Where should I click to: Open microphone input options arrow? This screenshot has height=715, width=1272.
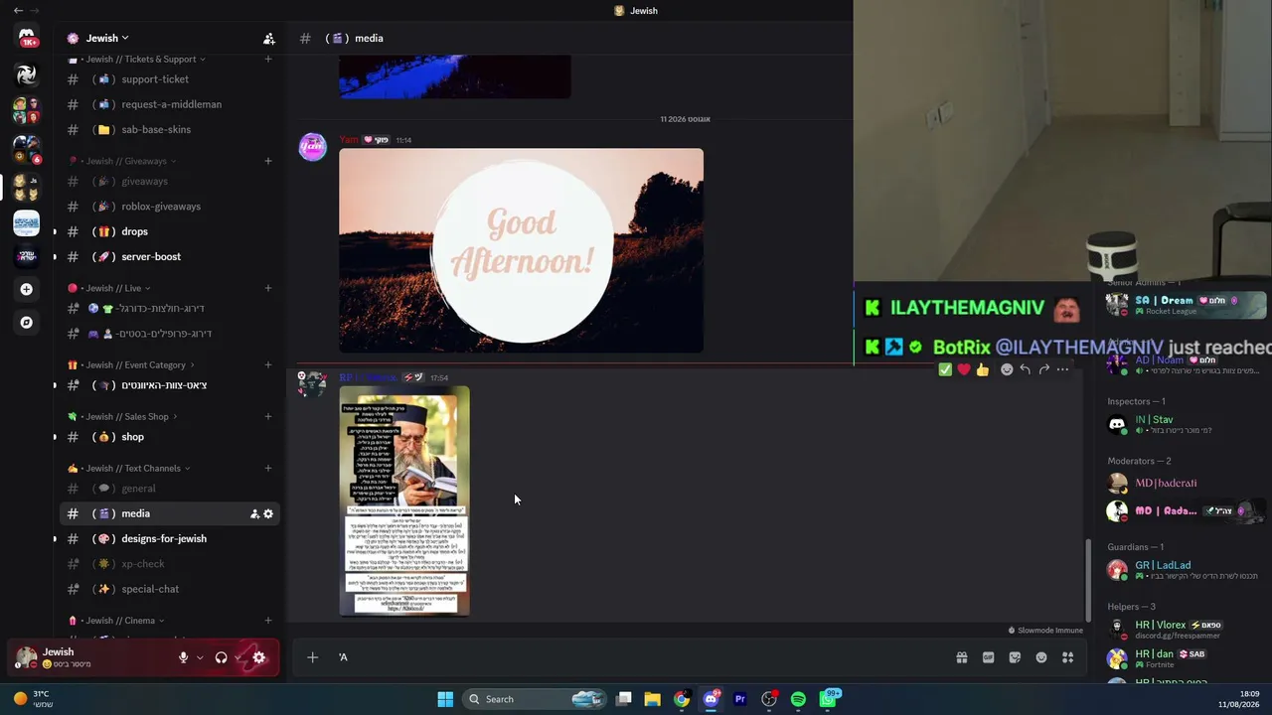pos(200,657)
